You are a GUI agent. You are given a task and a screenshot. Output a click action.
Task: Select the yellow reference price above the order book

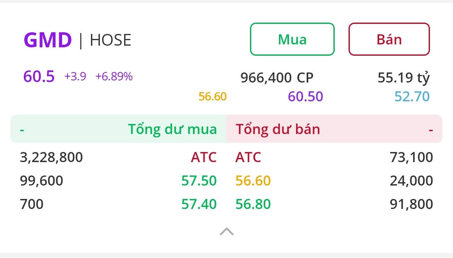point(212,97)
